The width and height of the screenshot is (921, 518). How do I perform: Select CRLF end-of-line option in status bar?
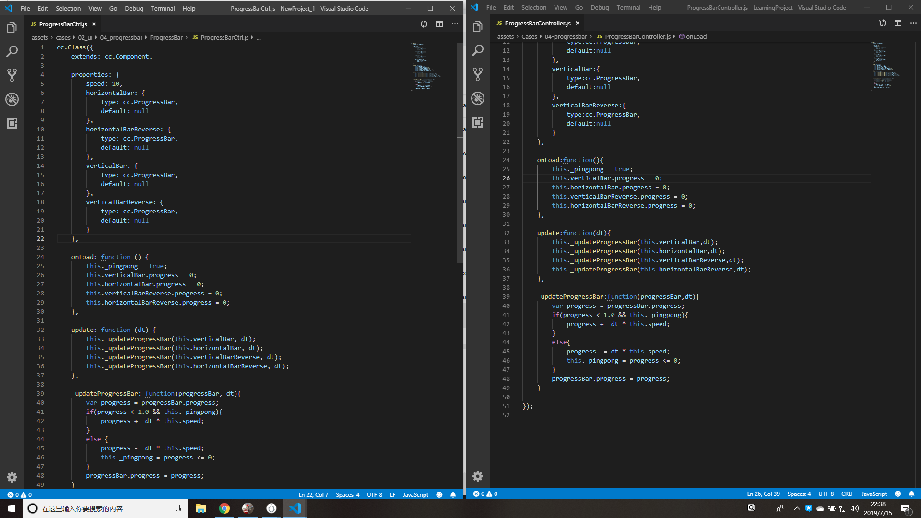pos(847,494)
